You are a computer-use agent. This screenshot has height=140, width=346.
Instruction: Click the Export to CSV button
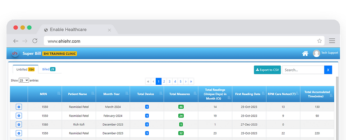[267, 70]
